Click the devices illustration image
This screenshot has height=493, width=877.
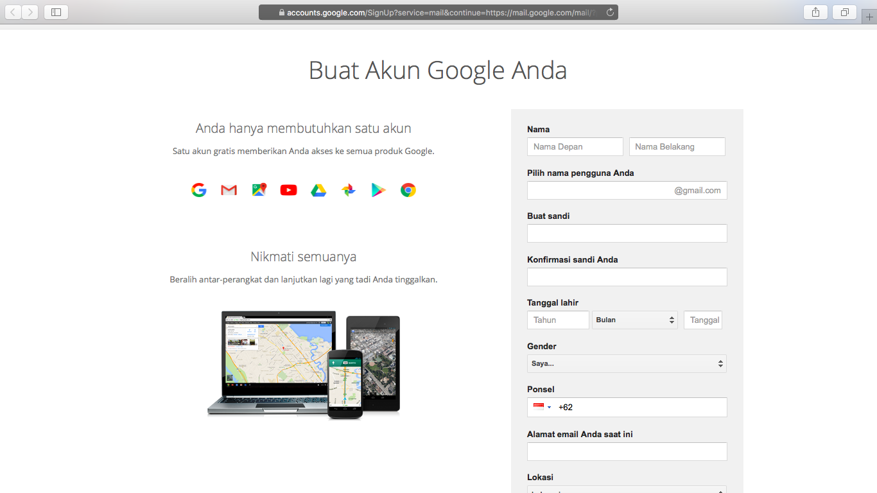pos(304,365)
